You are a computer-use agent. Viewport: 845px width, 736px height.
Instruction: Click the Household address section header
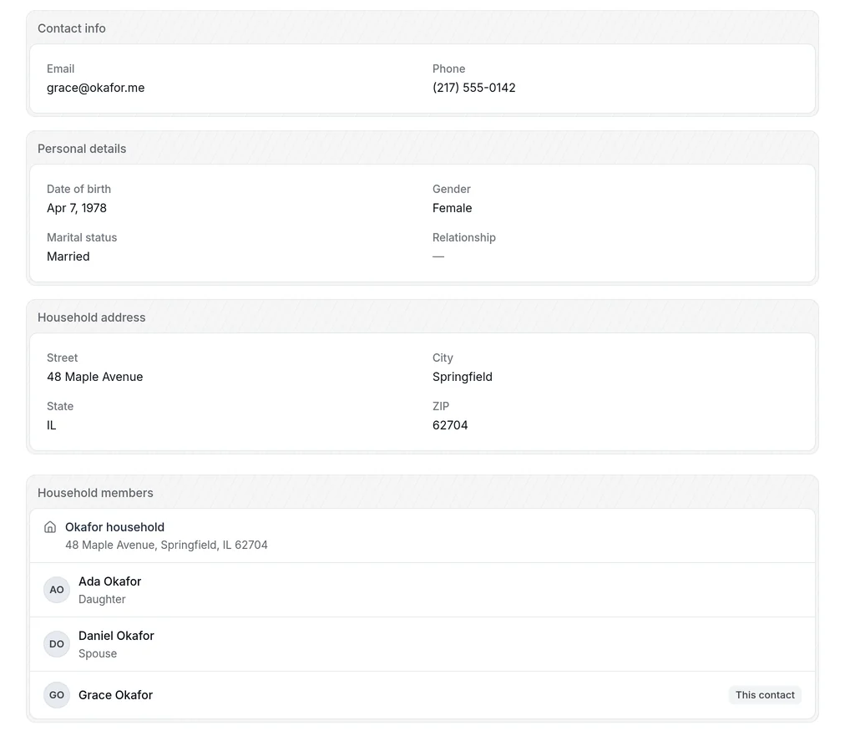[x=92, y=317]
